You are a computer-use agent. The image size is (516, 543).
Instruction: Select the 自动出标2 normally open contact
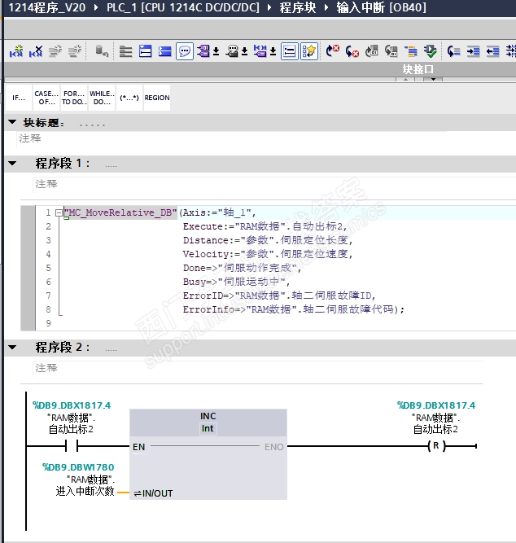(72, 445)
